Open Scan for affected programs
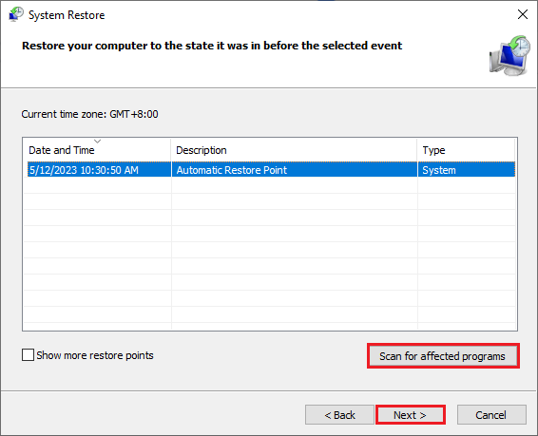538x436 pixels. click(x=443, y=356)
